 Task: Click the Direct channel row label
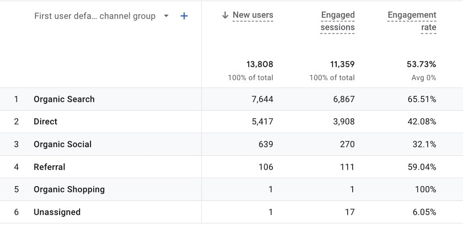[45, 122]
